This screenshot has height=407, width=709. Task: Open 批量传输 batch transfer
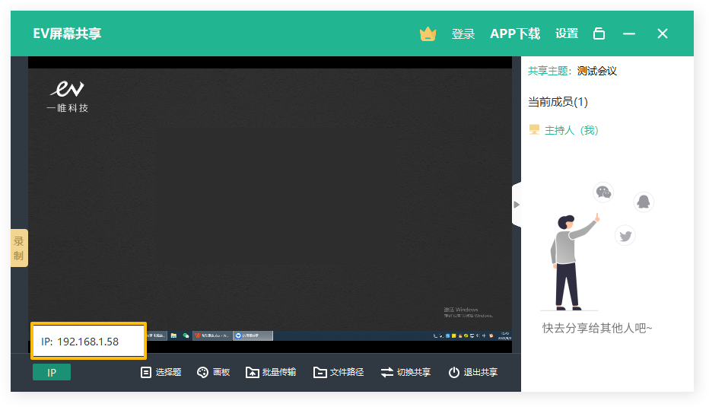point(271,373)
